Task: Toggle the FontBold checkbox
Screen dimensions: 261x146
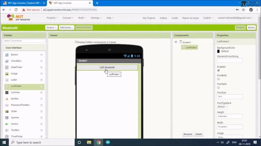Action: [219, 79]
